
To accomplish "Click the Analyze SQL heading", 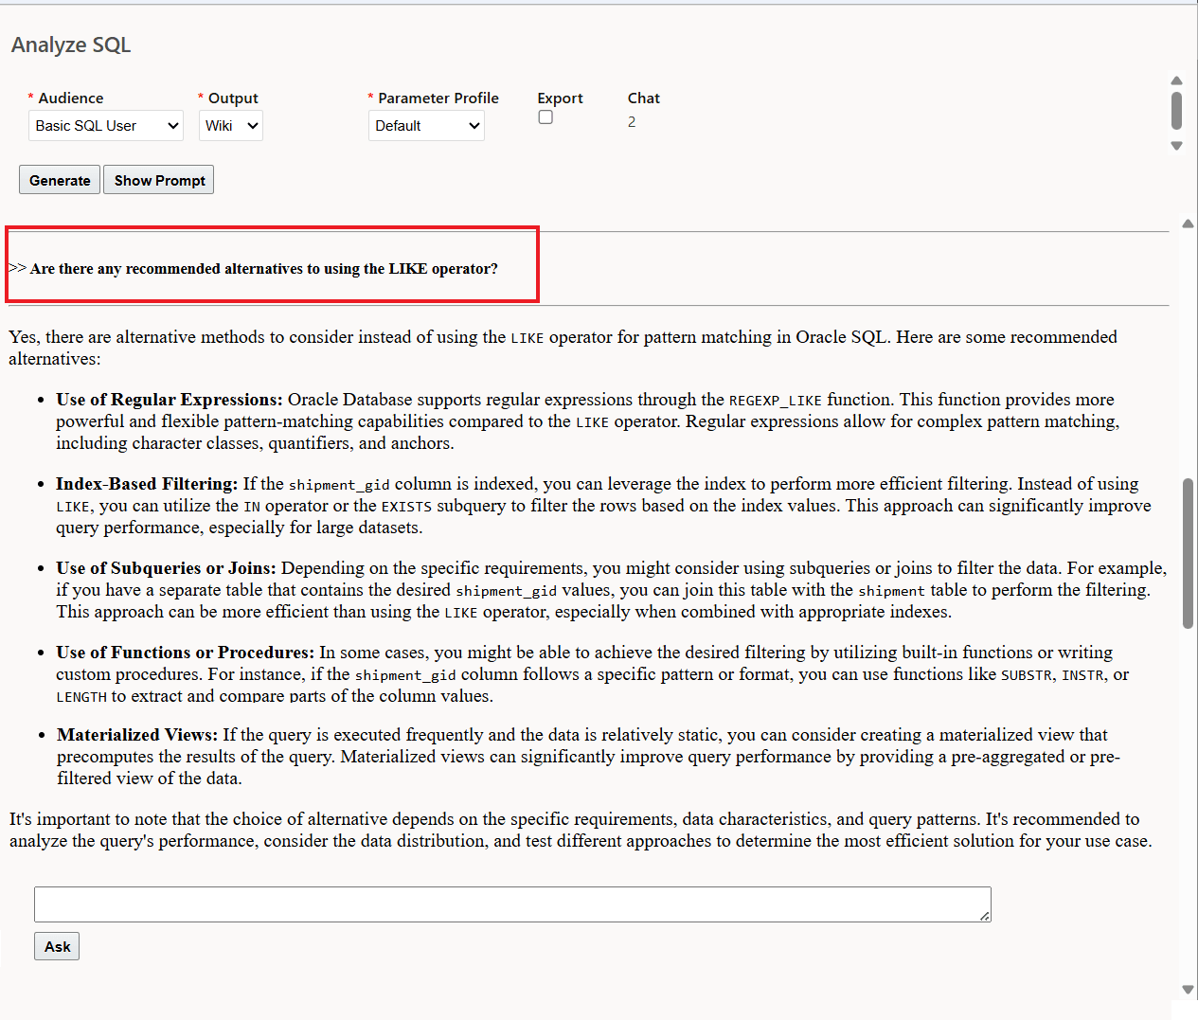I will (71, 45).
